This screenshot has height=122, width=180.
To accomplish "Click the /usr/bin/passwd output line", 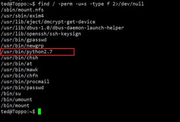I will [22, 88].
